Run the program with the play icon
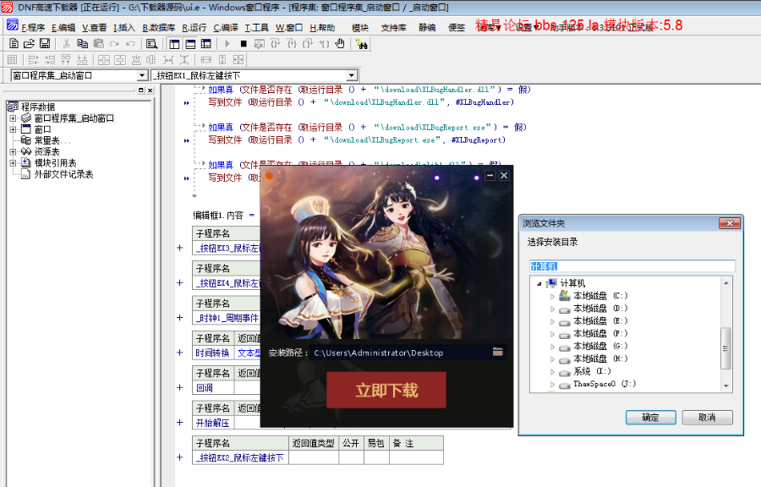Screen dimensions: 761x487 227,44
